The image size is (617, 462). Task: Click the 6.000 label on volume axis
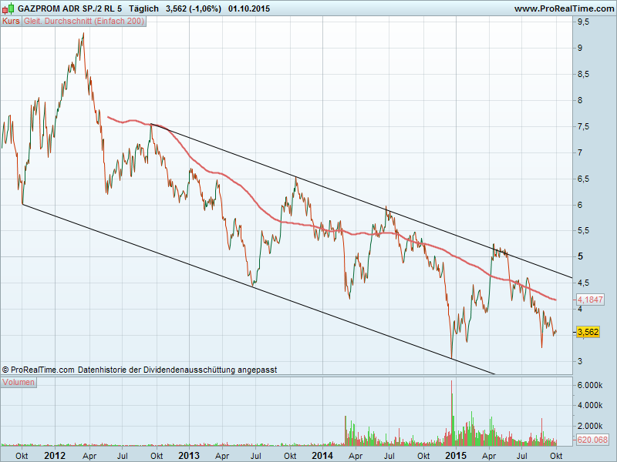(588, 385)
